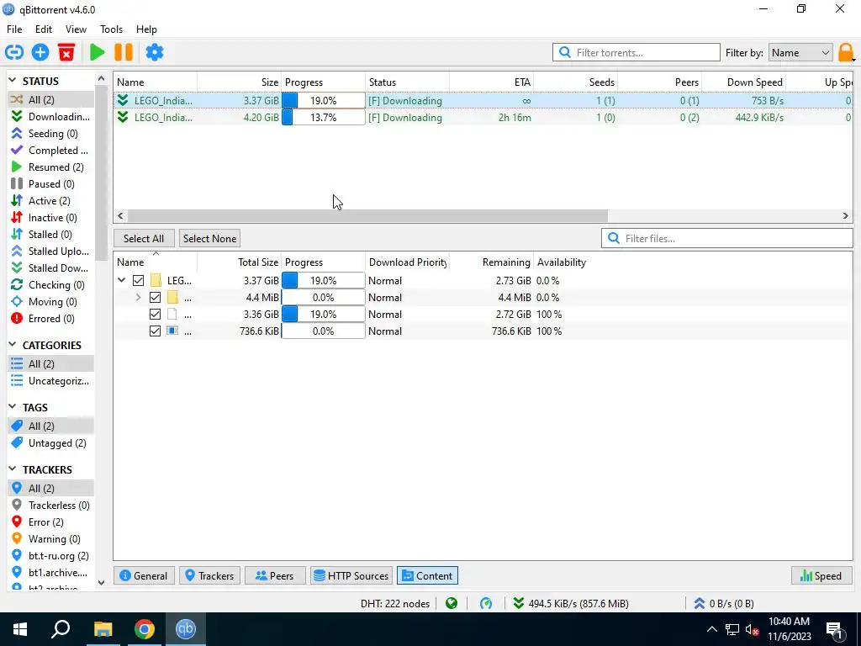Select the Seeding (0) status filter
This screenshot has height=646, width=861.
coord(50,134)
